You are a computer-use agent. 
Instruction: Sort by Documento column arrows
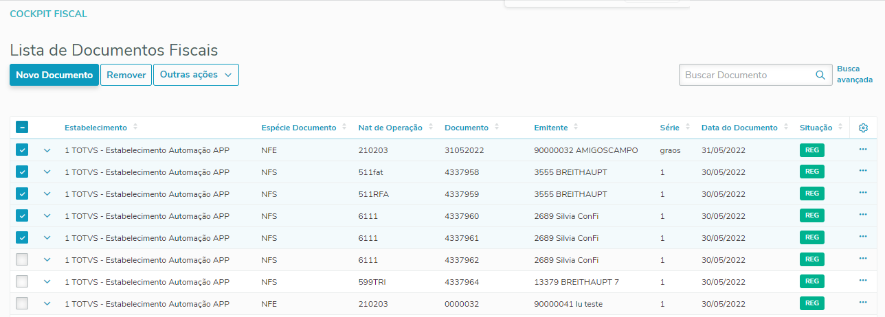tap(496, 128)
